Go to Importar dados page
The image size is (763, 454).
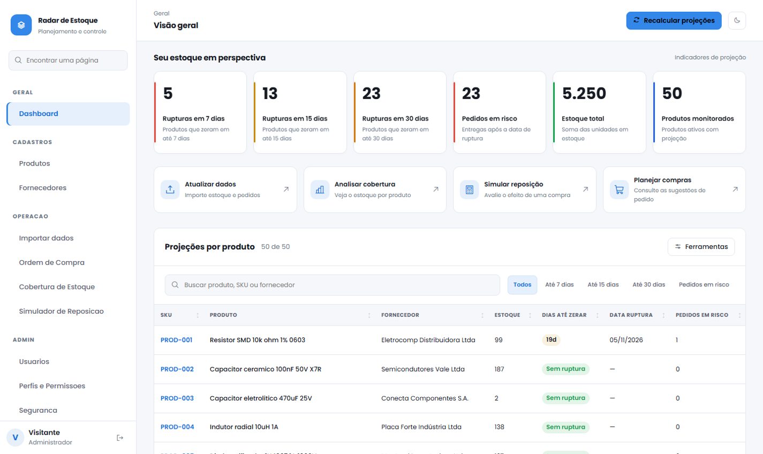(x=68, y=238)
